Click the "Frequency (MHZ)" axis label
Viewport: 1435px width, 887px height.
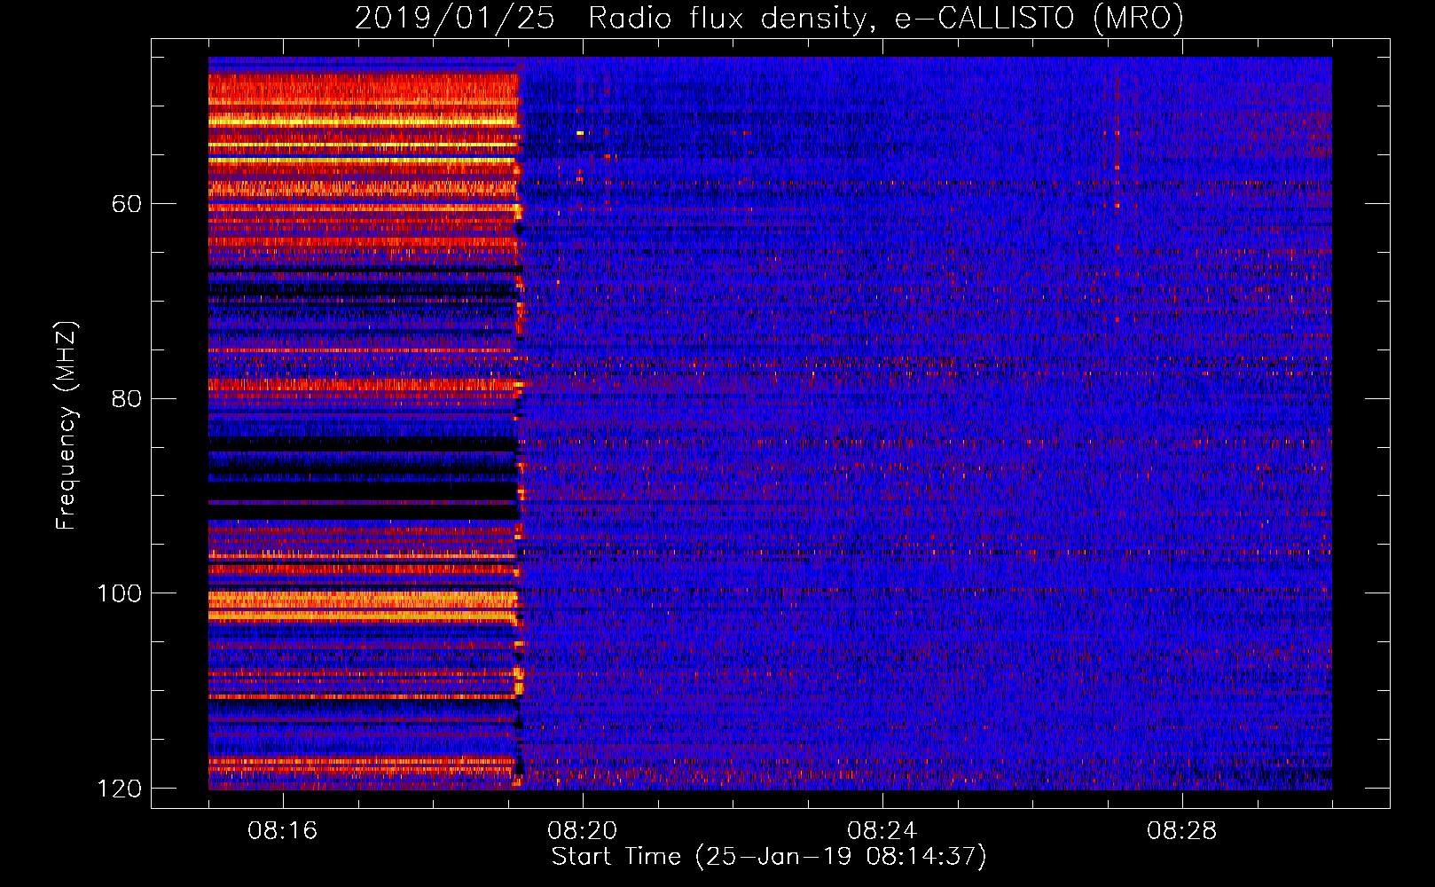(x=67, y=425)
